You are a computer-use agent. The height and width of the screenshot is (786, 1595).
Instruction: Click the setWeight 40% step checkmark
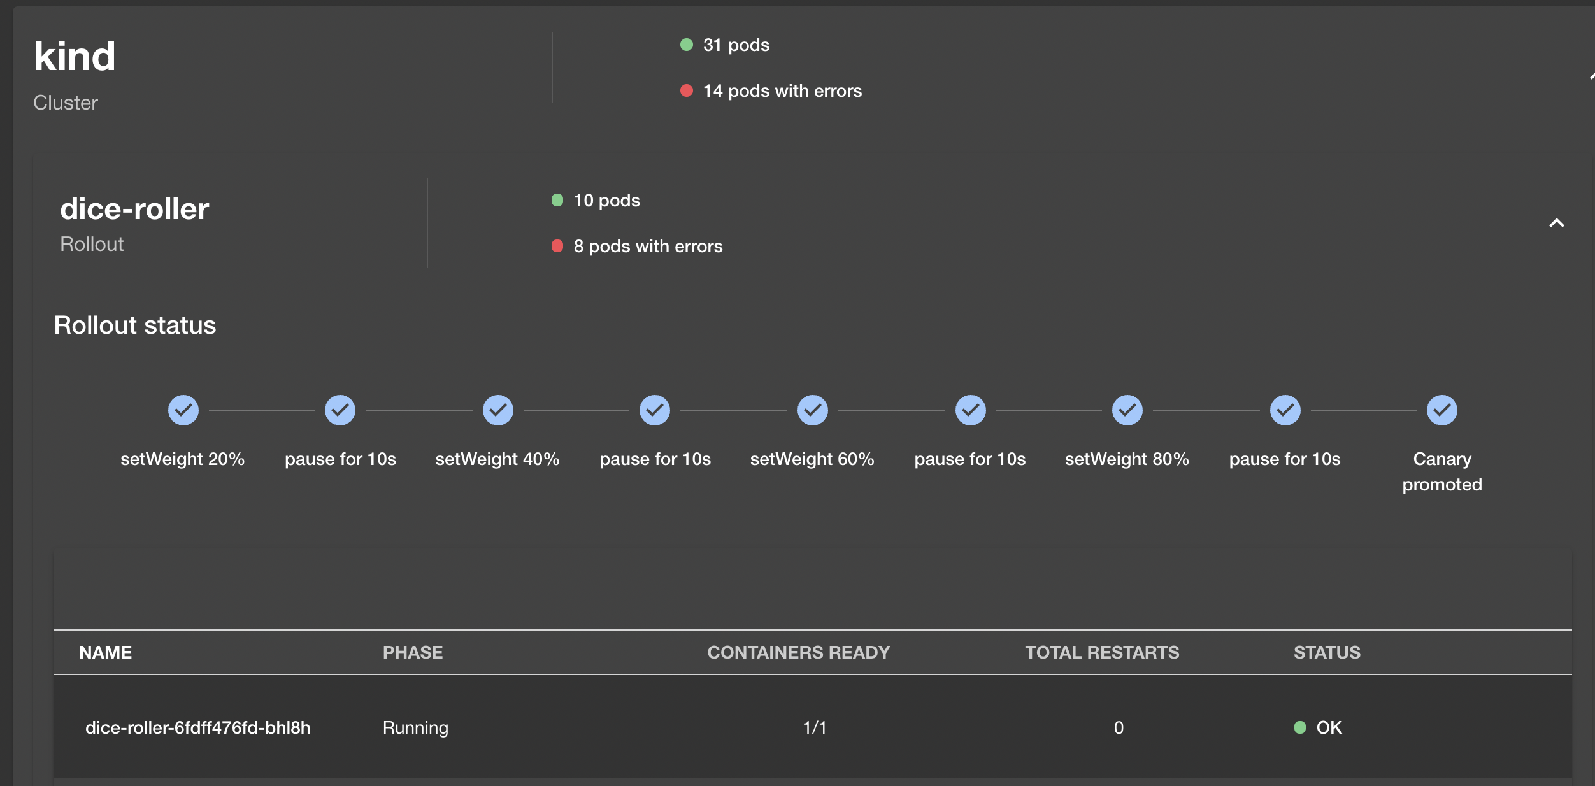tap(497, 410)
